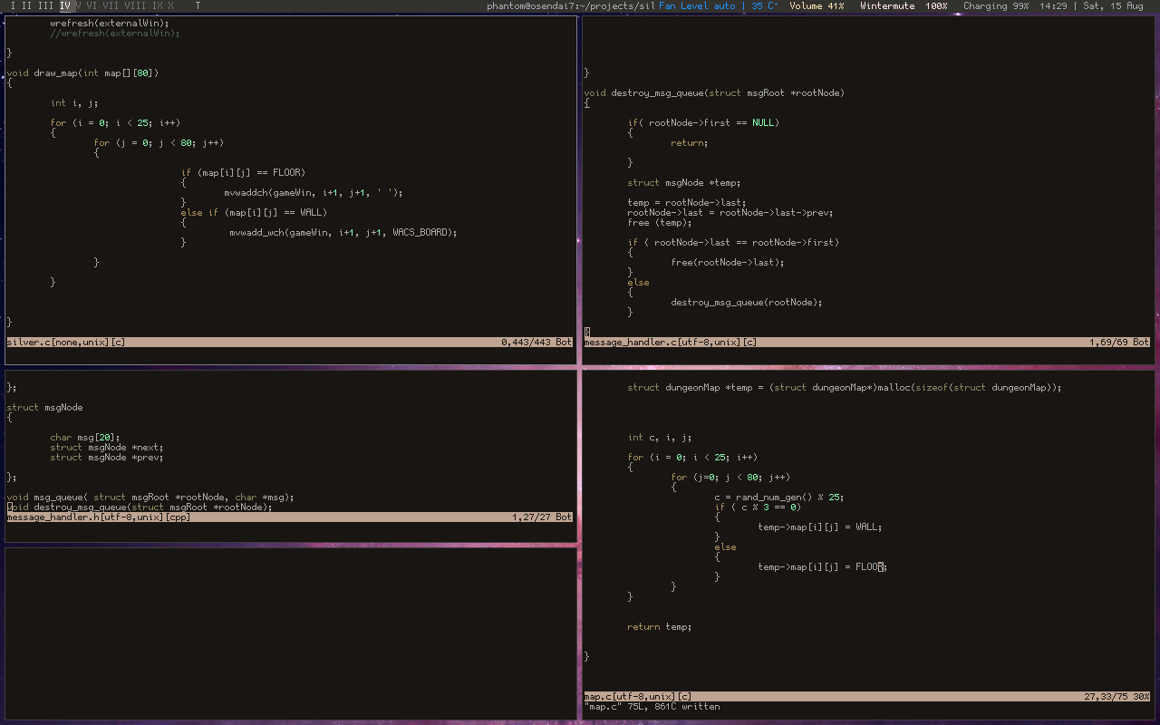The height and width of the screenshot is (725, 1160).
Task: Click the T layout indicator
Action: (198, 6)
